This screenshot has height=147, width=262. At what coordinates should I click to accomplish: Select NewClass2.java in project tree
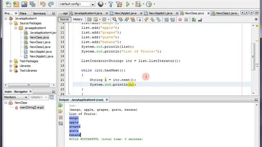click(x=40, y=47)
